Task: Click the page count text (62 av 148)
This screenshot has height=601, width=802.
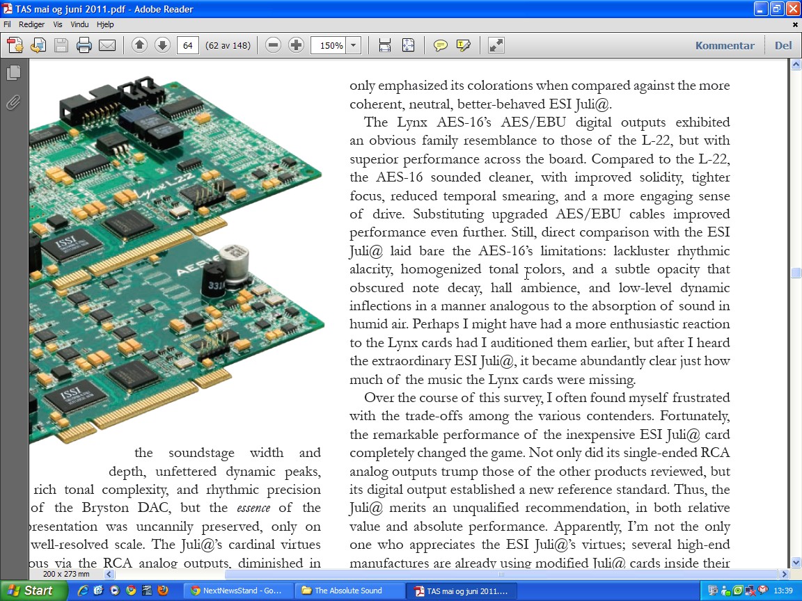Action: coord(228,45)
